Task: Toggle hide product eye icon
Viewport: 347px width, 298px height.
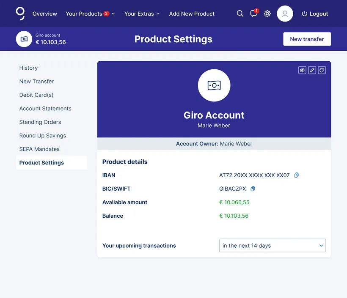Action: click(x=302, y=70)
